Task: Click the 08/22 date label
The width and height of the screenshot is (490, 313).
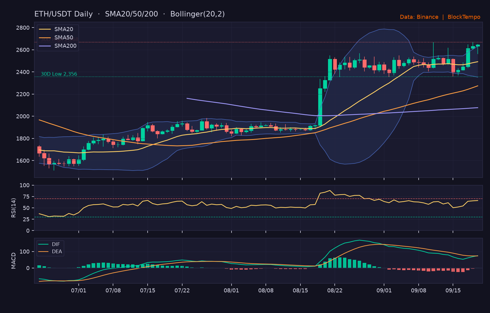Action: click(x=335, y=290)
